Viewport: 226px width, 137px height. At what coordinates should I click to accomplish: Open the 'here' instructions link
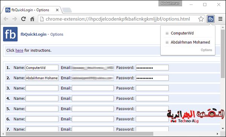[19, 50]
